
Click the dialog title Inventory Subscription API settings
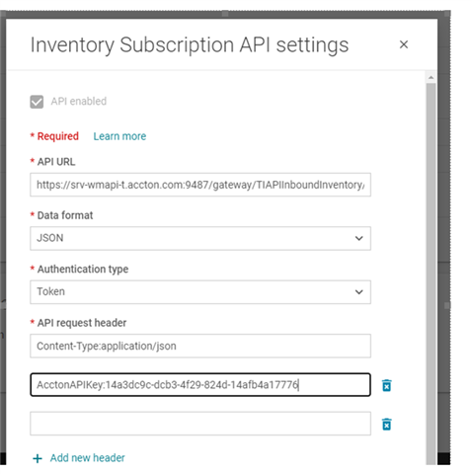190,45
